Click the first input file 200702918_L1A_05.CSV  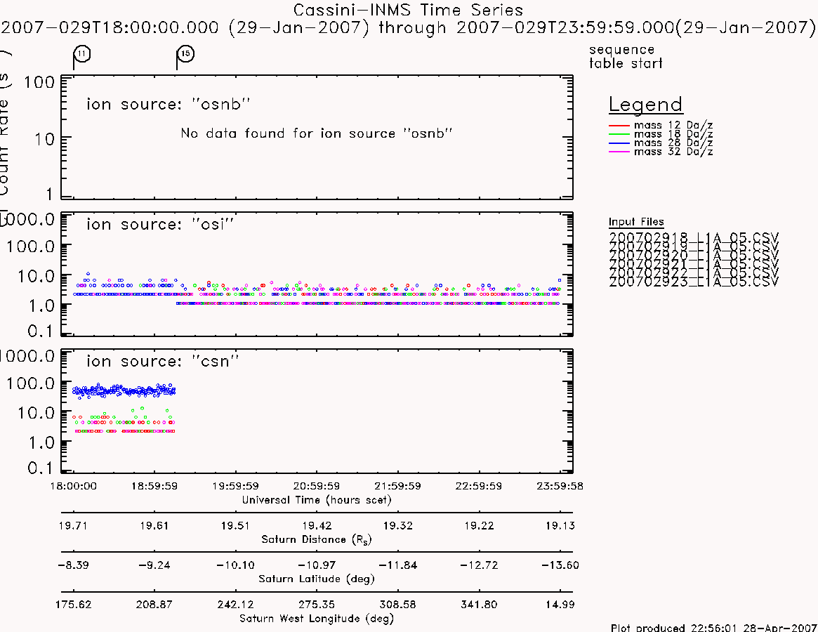693,237
